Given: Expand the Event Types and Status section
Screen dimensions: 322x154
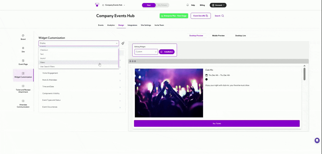Looking at the screenshot, I should tap(82, 100).
